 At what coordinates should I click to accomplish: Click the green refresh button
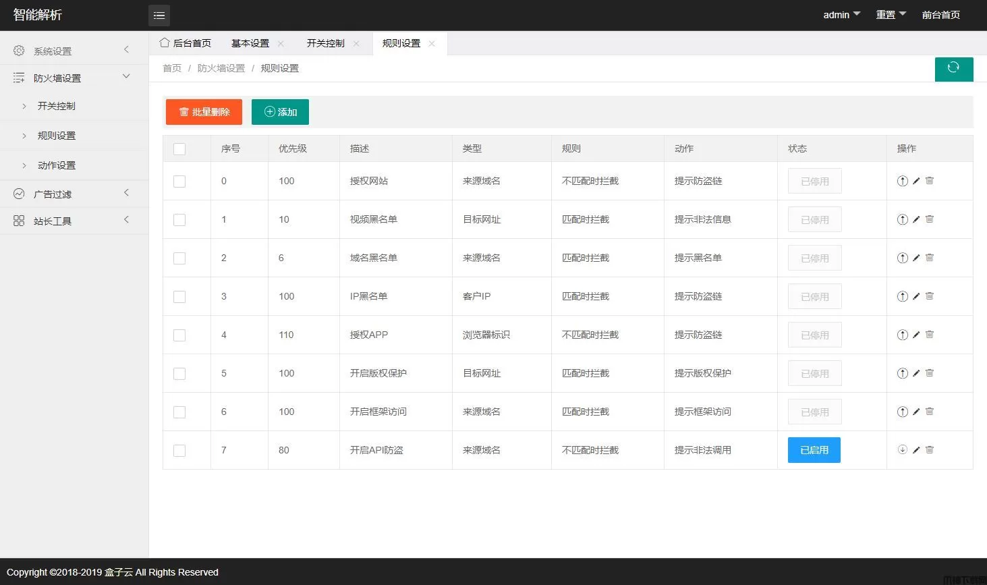point(953,69)
